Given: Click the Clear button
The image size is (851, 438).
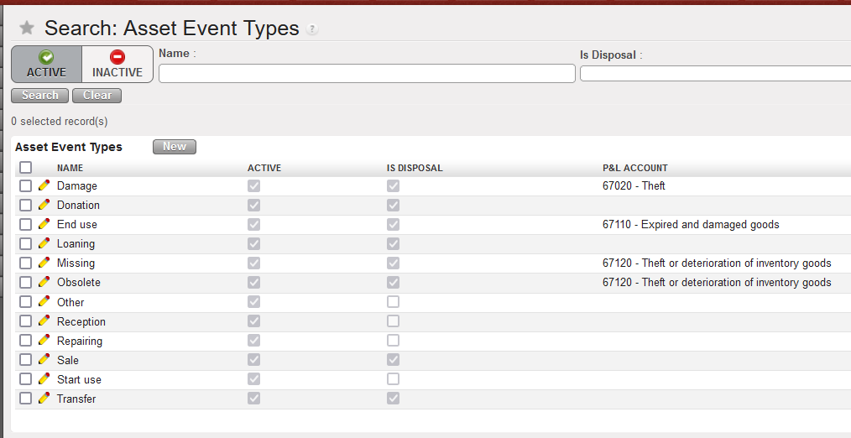Looking at the screenshot, I should pyautogui.click(x=97, y=96).
